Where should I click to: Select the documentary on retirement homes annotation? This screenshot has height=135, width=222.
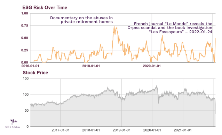point(81,20)
